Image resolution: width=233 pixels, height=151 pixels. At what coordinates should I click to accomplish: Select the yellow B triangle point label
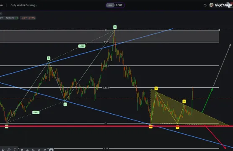coord(156,89)
